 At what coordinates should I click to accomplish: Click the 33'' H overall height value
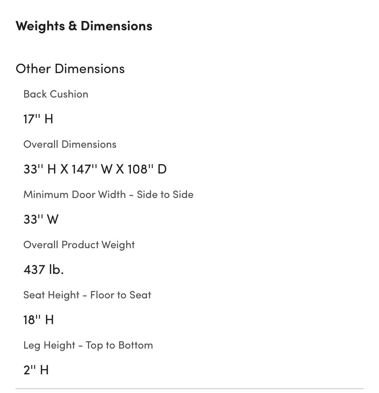[x=40, y=169]
